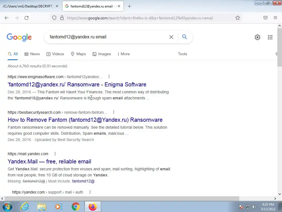This screenshot has width=282, height=212.
Task: Click the forward navigation arrow
Action: click(x=17, y=18)
